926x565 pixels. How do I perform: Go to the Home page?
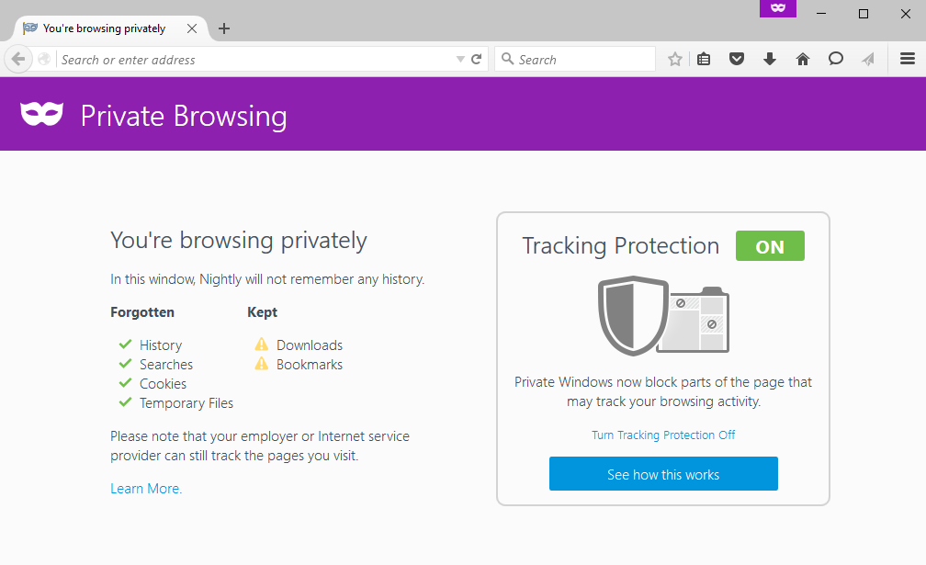[x=803, y=60]
